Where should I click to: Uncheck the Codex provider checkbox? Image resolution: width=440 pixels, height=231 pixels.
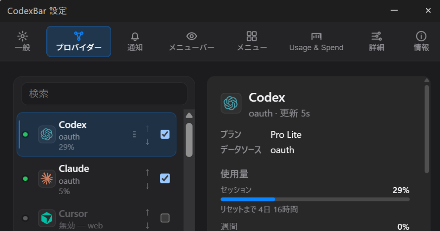point(165,134)
